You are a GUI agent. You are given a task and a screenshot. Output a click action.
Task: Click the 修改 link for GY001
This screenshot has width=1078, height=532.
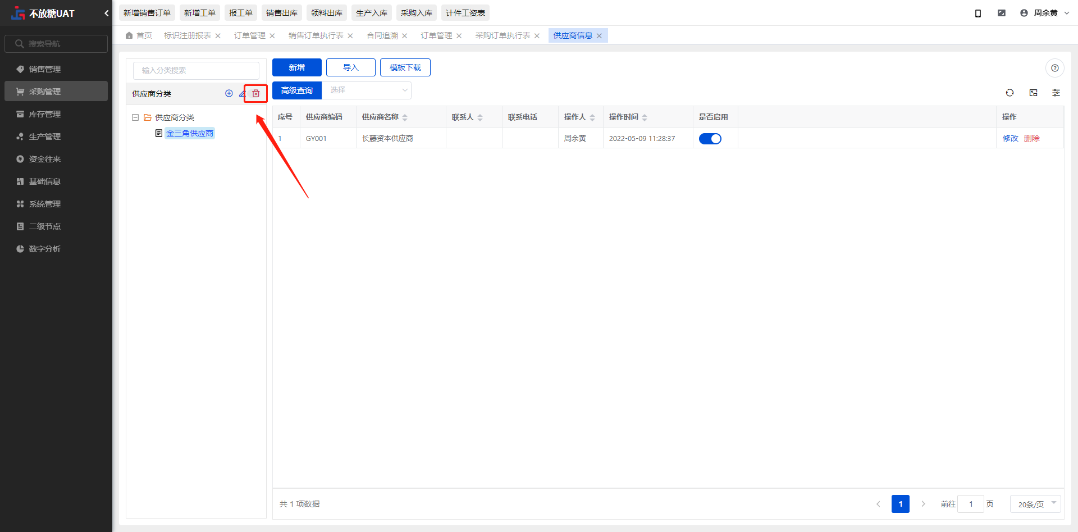[1011, 138]
